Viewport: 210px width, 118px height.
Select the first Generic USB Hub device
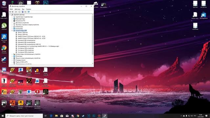[23, 32]
